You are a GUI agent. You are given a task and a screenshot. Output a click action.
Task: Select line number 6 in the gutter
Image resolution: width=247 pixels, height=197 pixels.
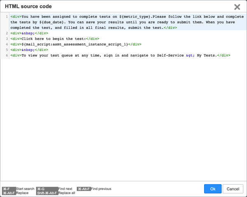(7, 55)
